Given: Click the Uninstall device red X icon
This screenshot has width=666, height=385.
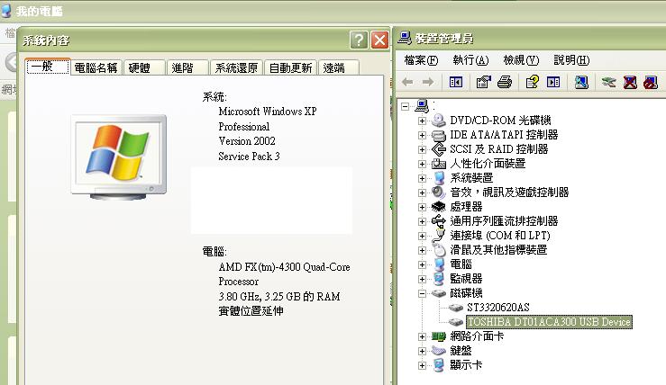Looking at the screenshot, I should (630, 82).
